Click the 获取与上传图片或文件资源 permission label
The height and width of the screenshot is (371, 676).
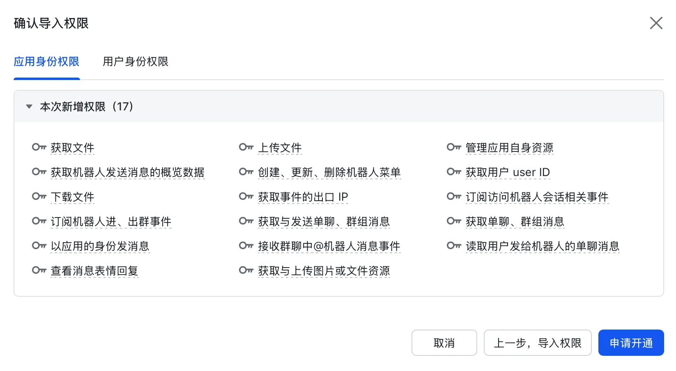(324, 271)
